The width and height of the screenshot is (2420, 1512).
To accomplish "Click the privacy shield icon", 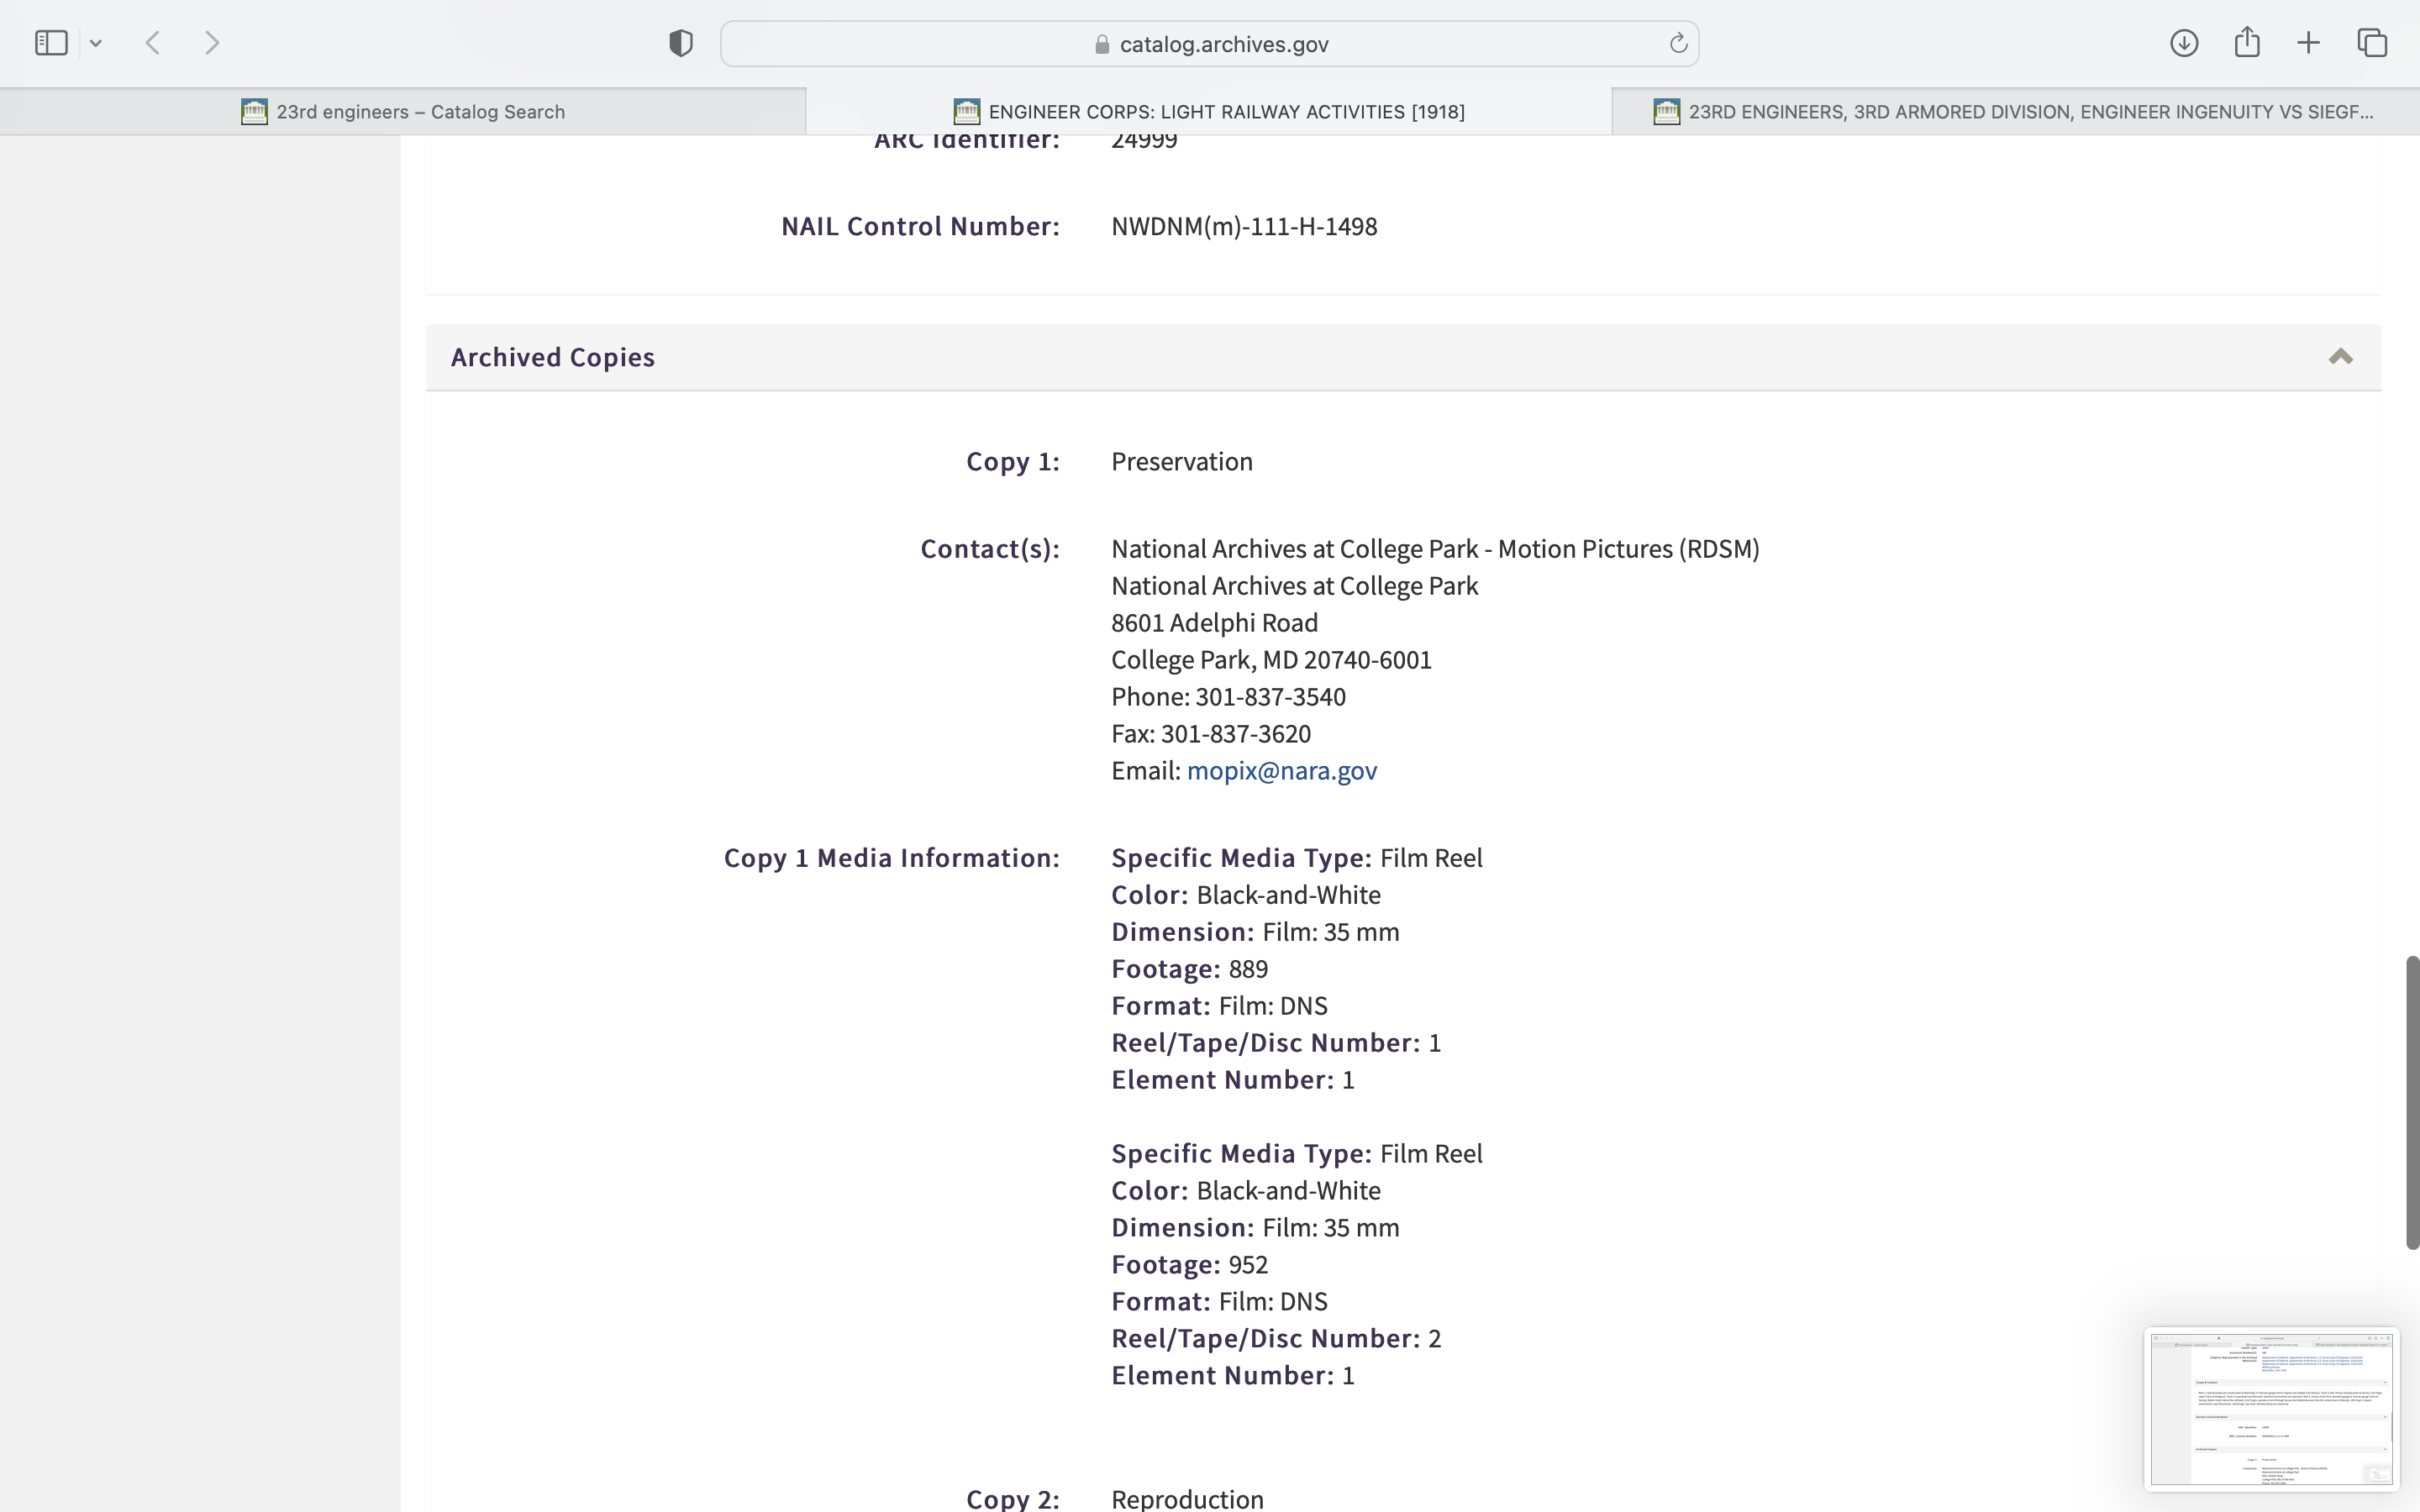I will (x=681, y=43).
